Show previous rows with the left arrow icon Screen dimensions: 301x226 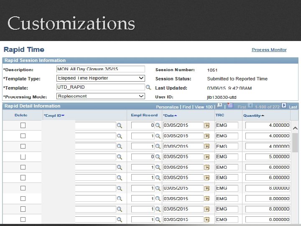250,105
